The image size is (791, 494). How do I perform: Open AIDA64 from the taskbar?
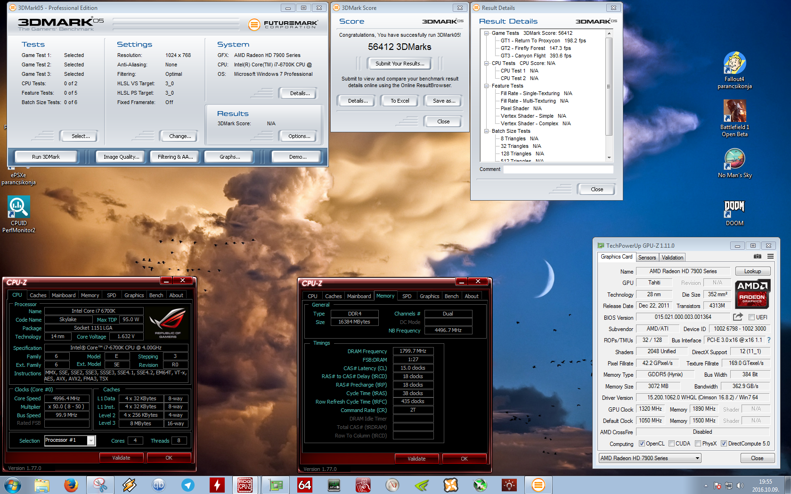[305, 485]
